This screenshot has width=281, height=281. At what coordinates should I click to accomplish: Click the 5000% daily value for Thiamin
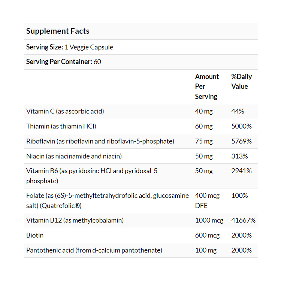point(241,126)
